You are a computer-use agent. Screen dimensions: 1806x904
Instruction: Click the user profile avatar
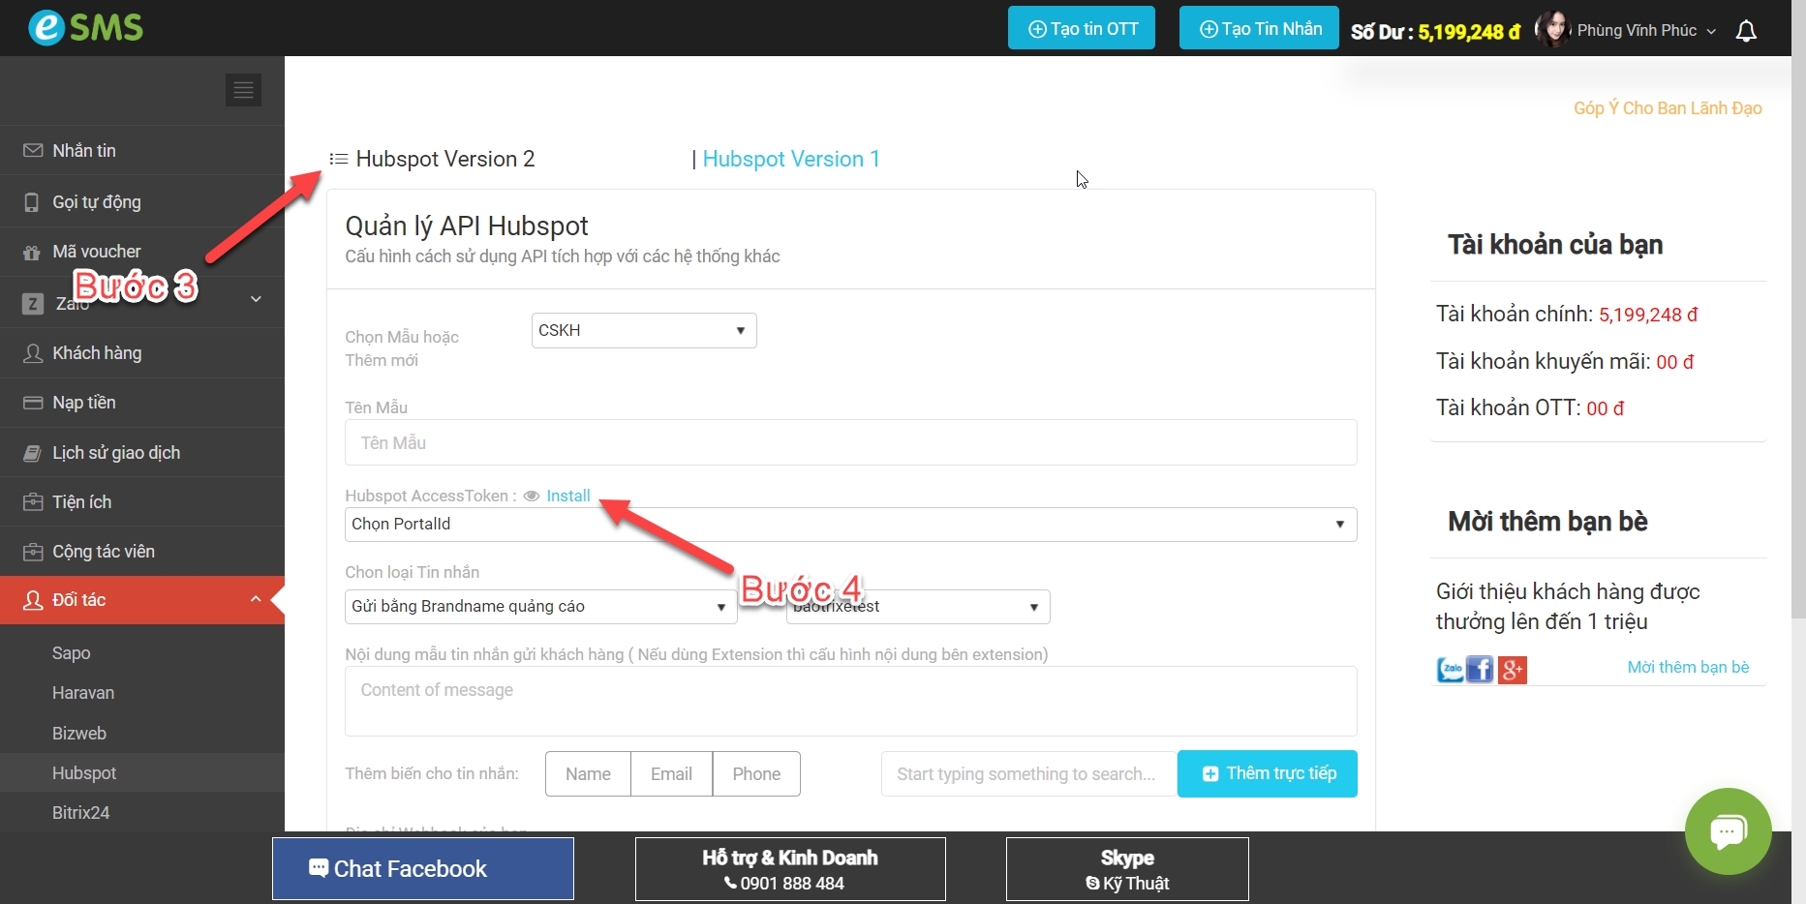tap(1552, 30)
